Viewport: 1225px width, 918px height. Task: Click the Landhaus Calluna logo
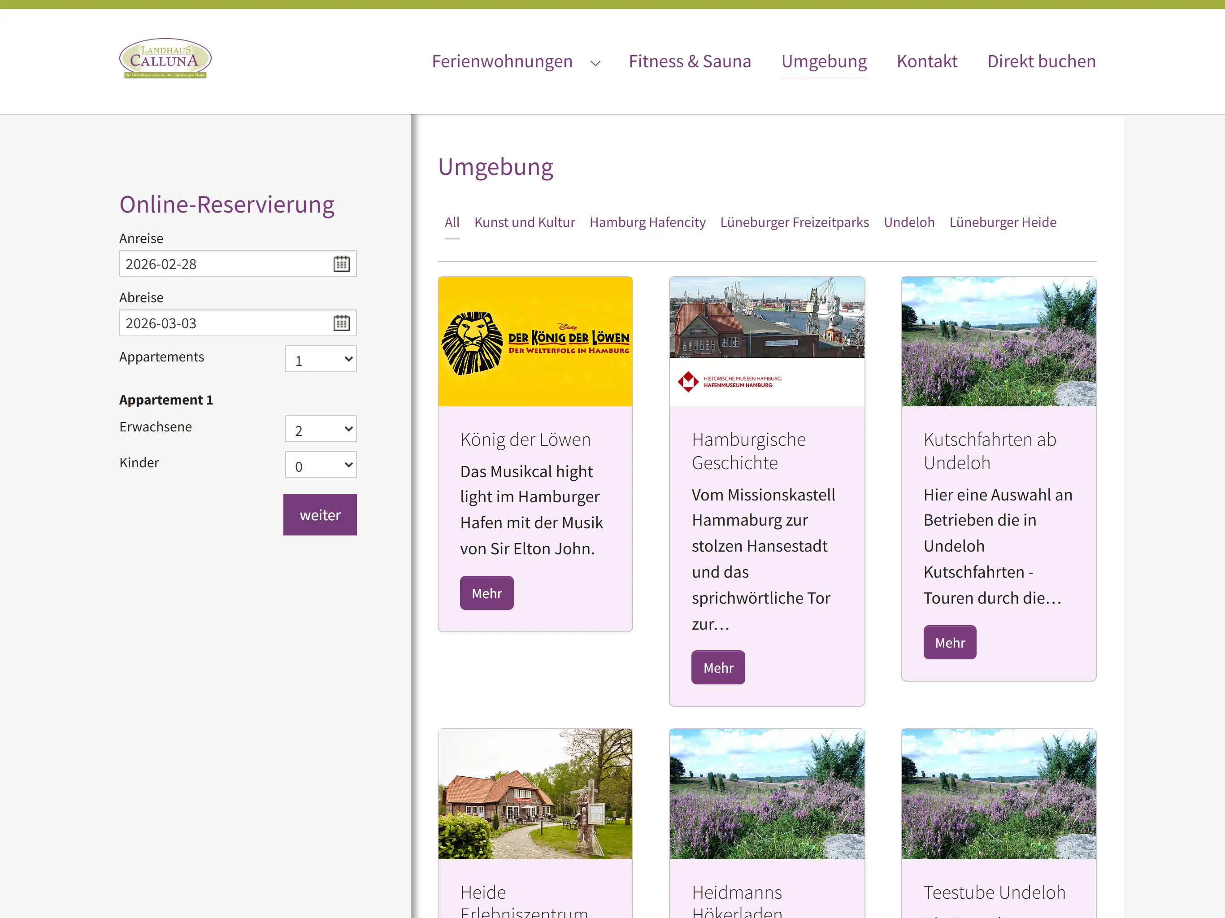(165, 59)
